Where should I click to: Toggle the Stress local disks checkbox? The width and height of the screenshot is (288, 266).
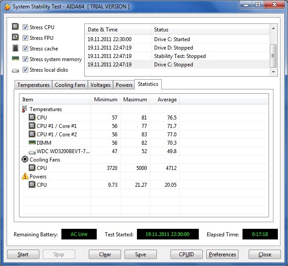point(25,70)
